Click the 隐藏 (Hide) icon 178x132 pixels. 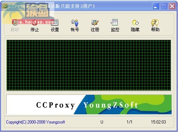click(x=135, y=25)
